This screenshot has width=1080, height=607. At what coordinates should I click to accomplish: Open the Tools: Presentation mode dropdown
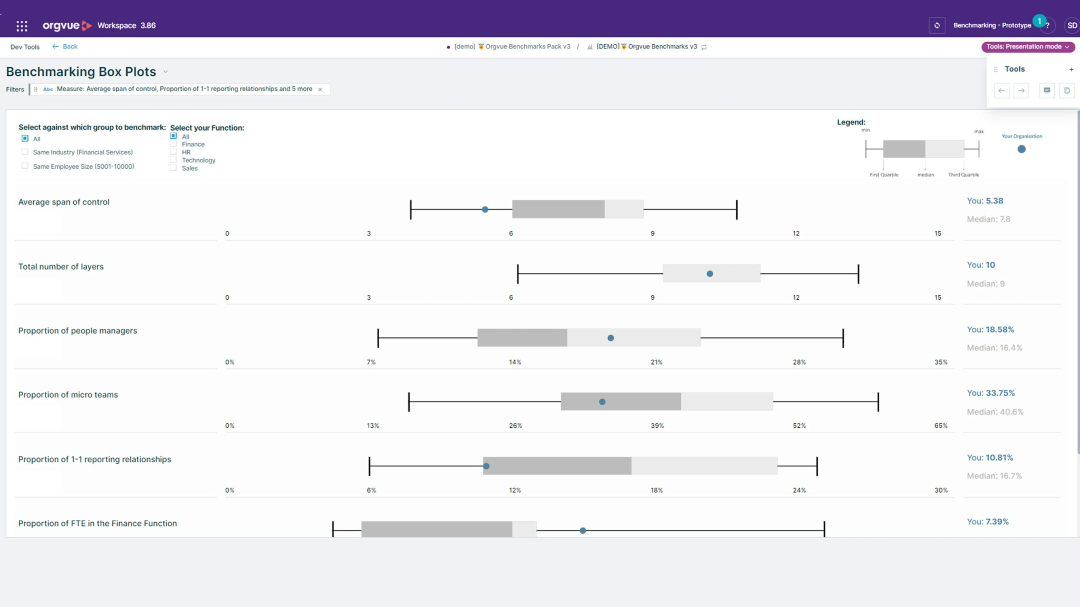point(1027,46)
